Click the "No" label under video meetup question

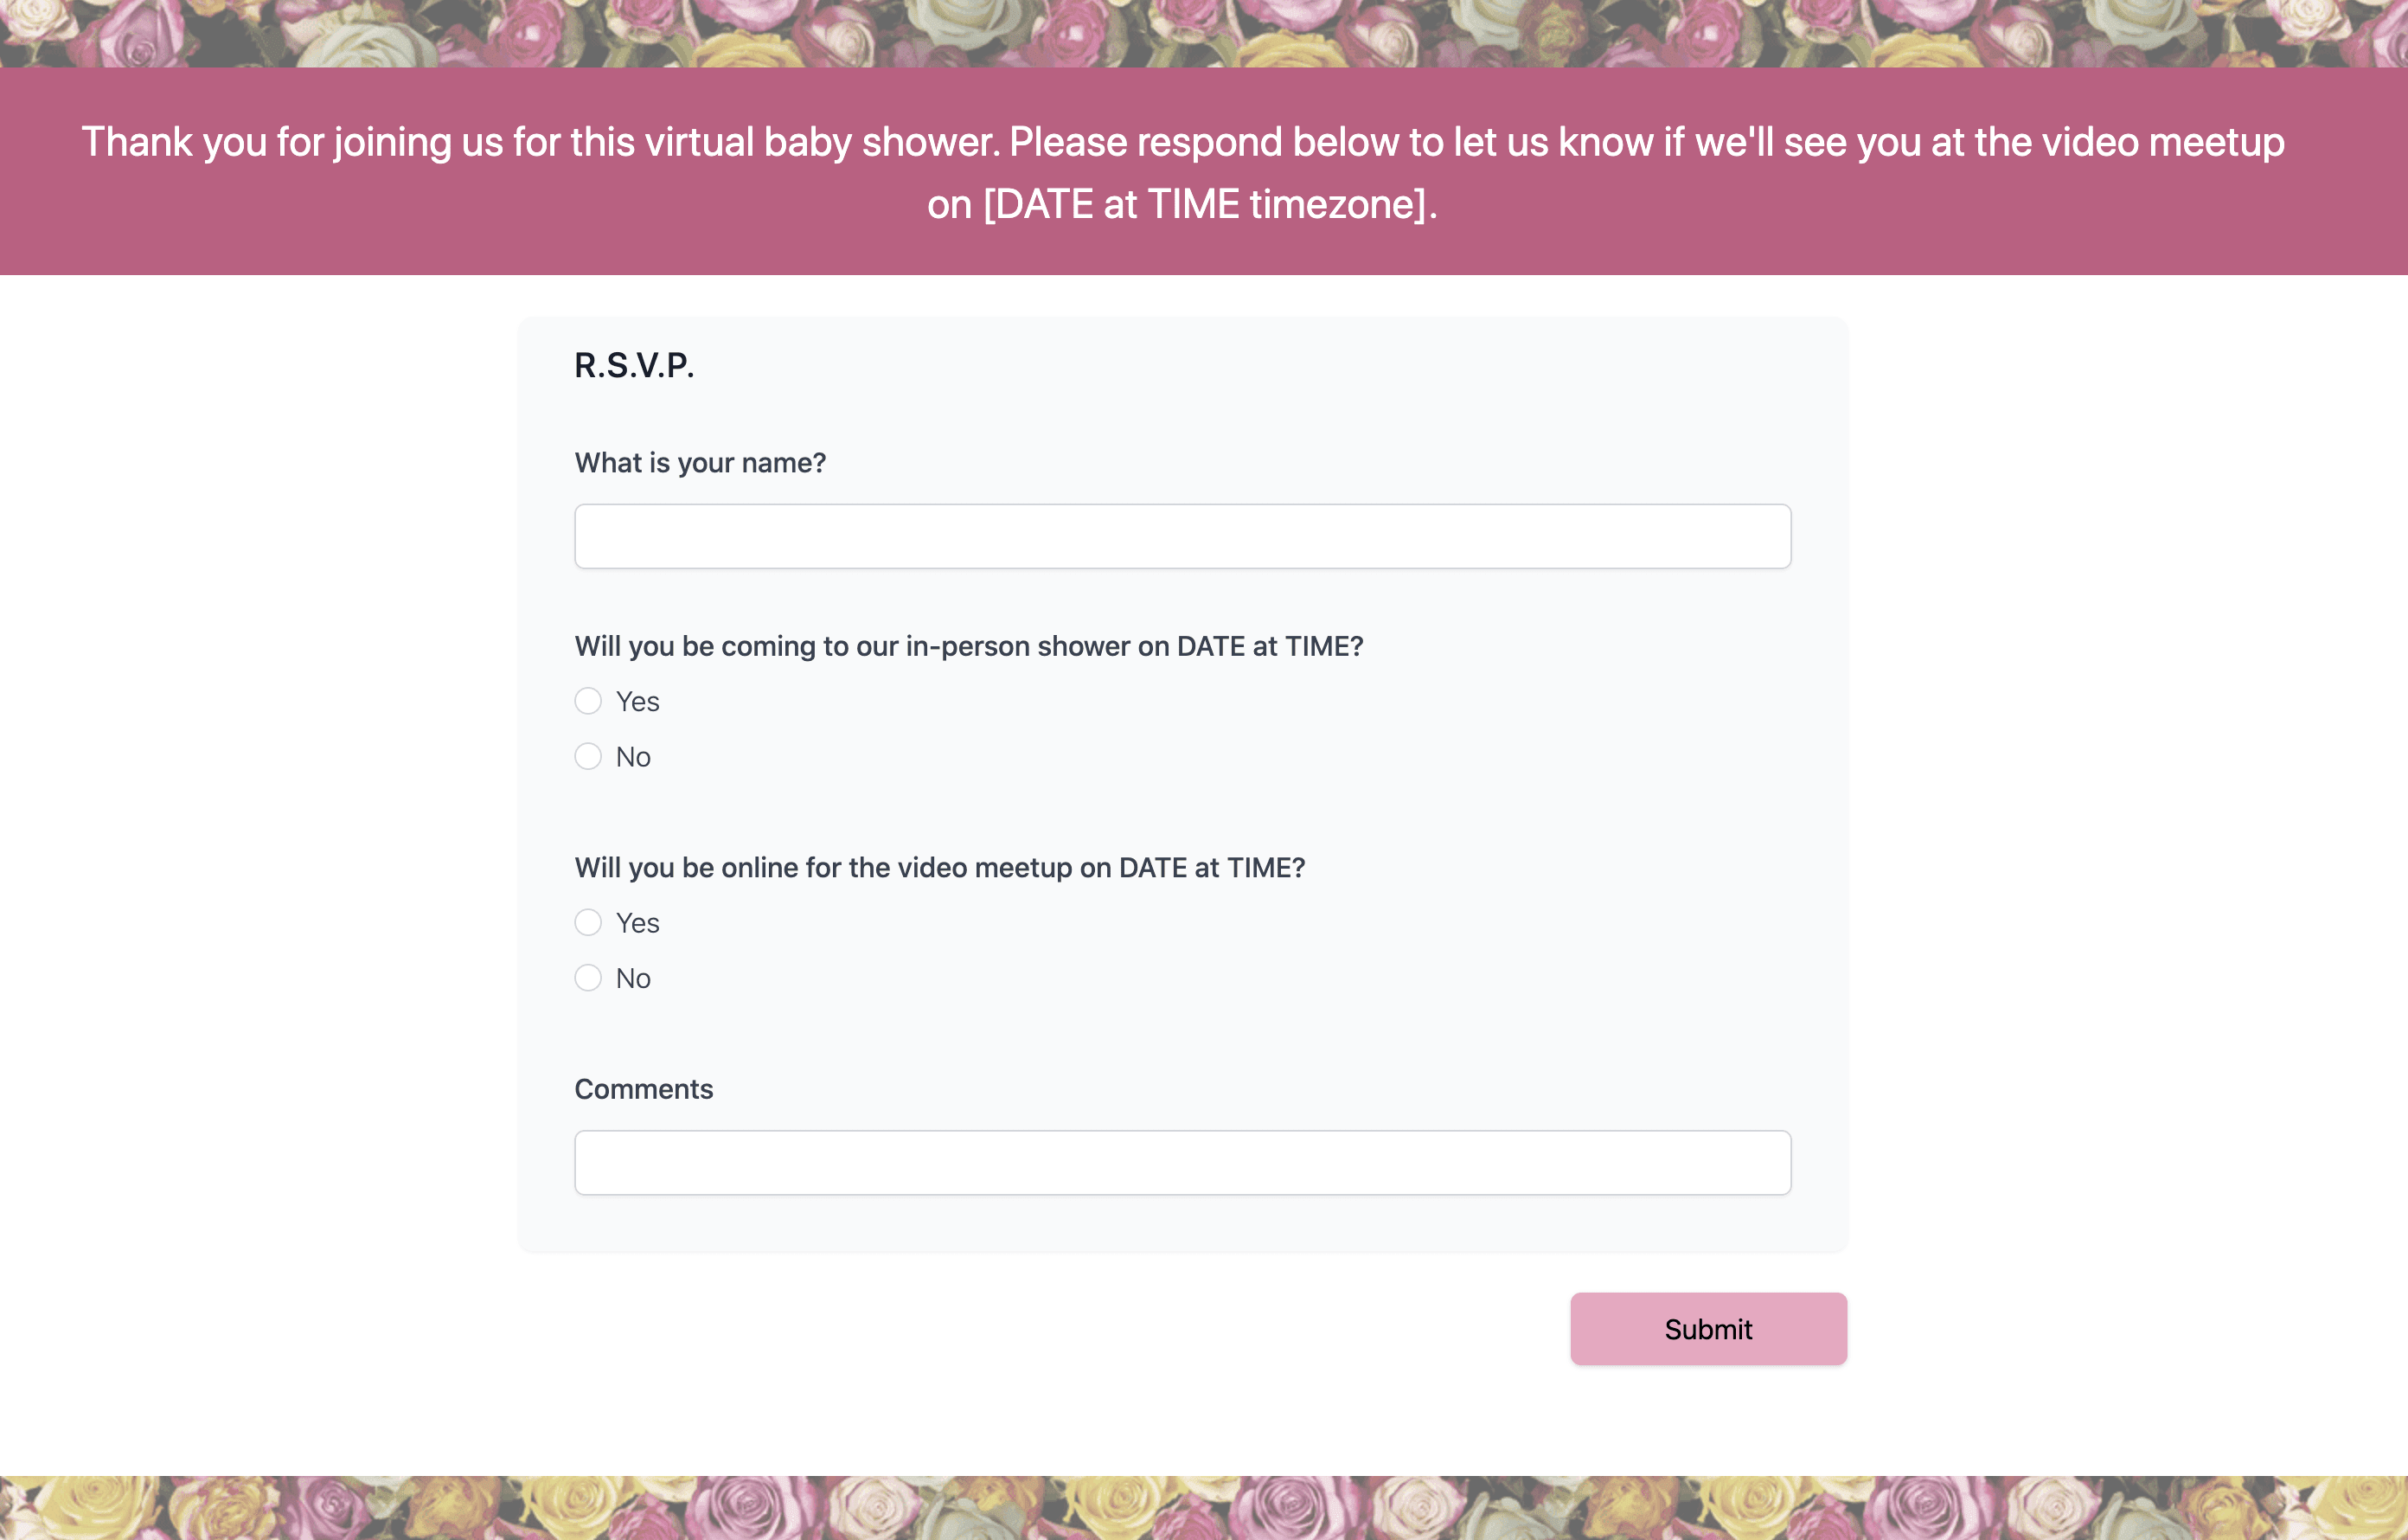tap(633, 978)
